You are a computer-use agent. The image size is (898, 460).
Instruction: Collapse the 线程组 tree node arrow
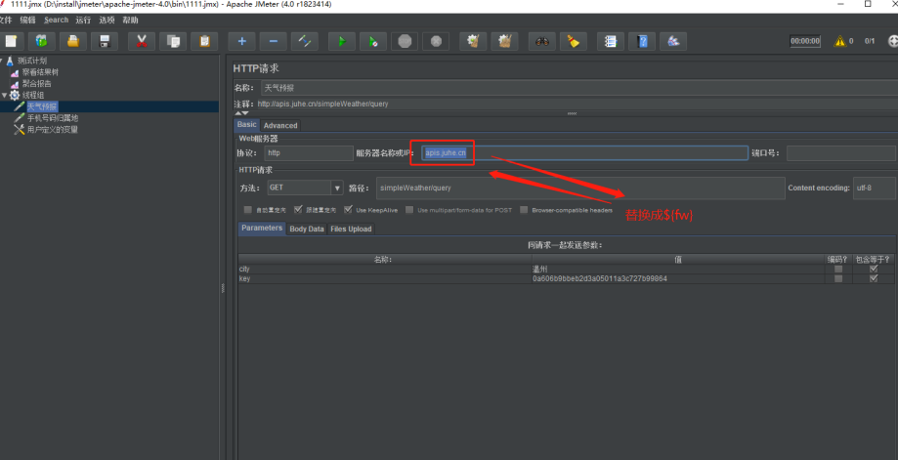pos(5,95)
